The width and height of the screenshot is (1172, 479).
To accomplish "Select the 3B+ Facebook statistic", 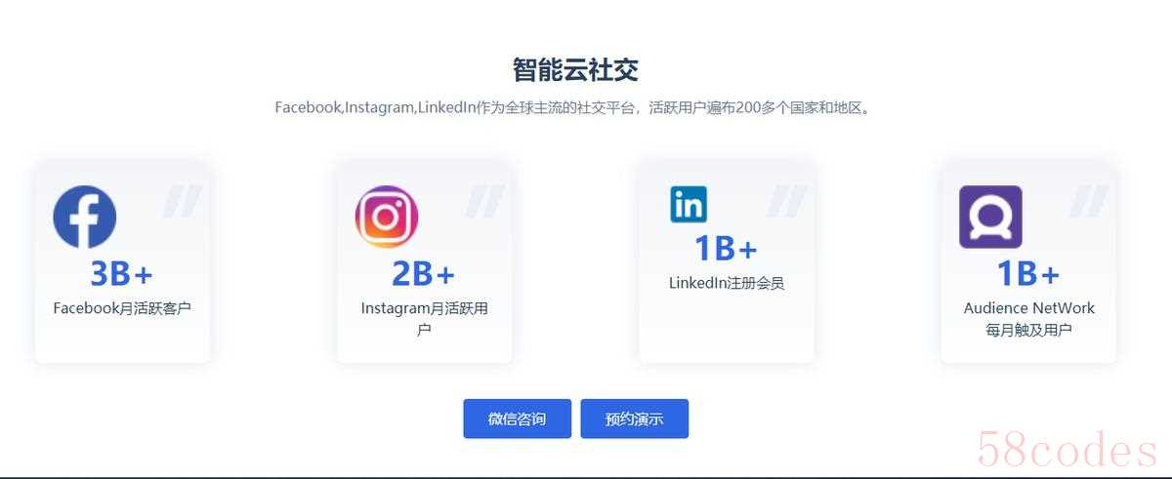I will tap(122, 273).
